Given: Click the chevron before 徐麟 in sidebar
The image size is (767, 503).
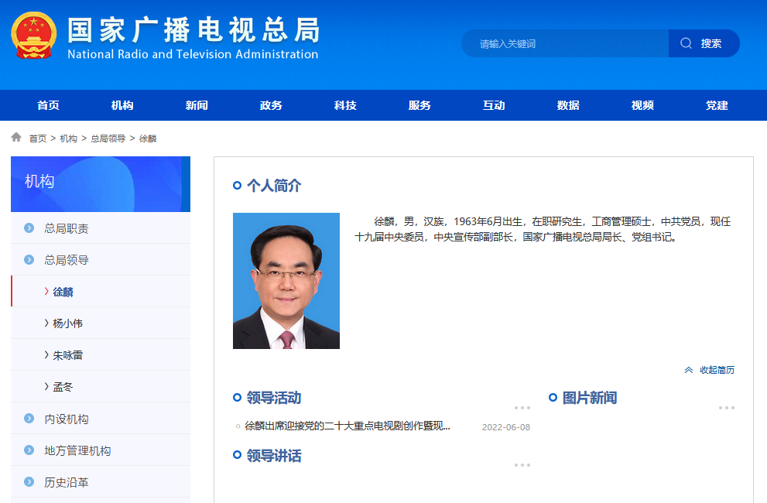Looking at the screenshot, I should point(46,292).
